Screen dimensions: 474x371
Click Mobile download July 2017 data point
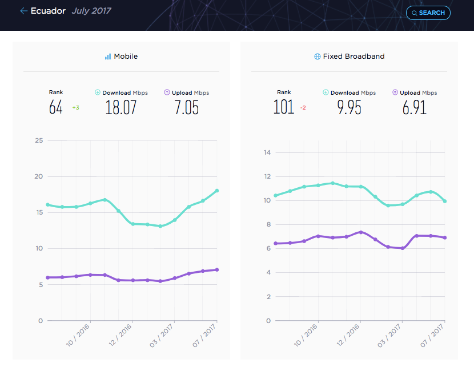pos(217,191)
